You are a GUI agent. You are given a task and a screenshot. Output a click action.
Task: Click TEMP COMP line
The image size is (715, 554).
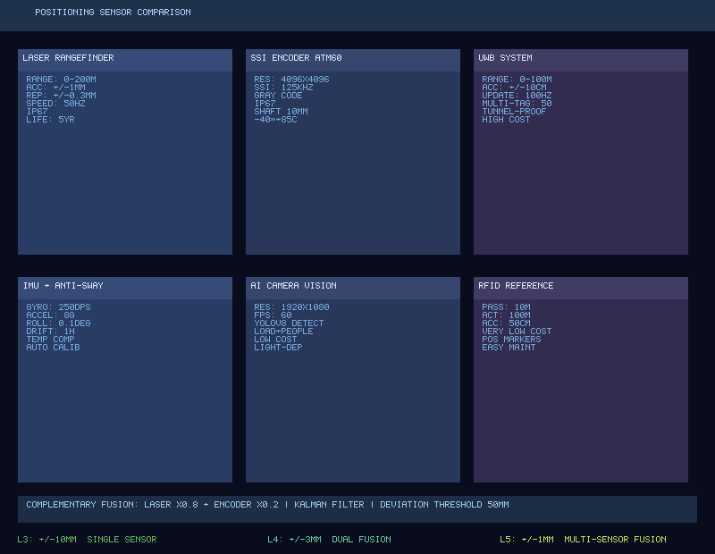[x=50, y=340]
